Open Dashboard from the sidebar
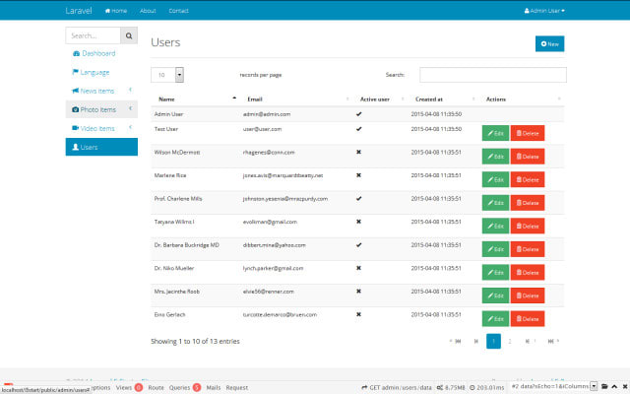The width and height of the screenshot is (630, 394). coord(94,53)
